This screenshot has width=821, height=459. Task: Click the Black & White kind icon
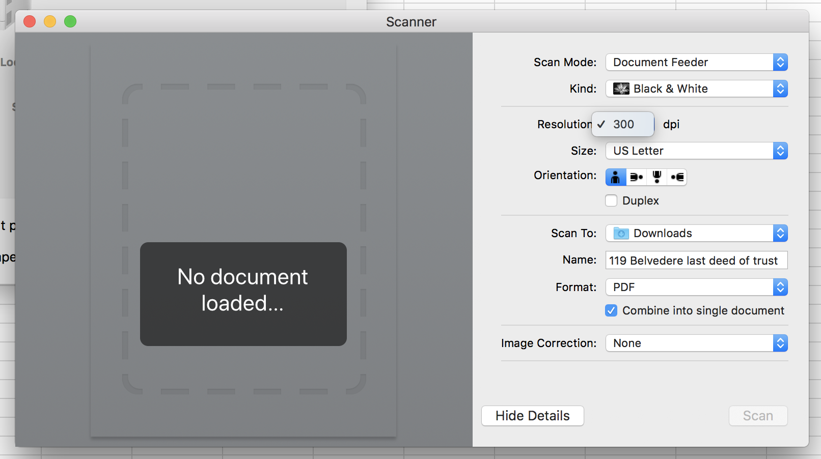coord(622,89)
